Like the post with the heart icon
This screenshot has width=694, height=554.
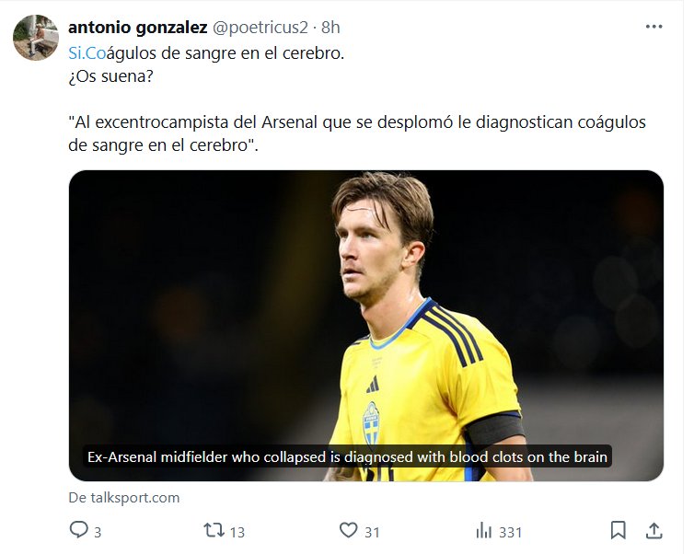pos(348,530)
